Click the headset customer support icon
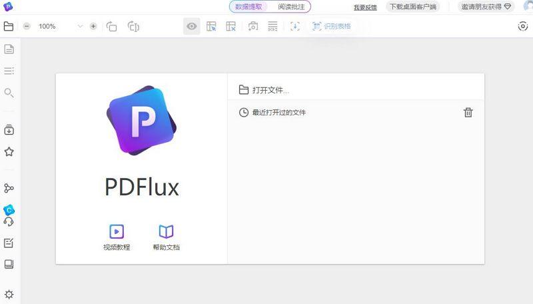 tap(9, 222)
